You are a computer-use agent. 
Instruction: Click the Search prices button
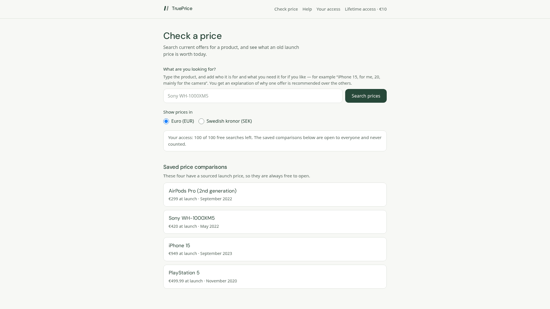pos(366,96)
